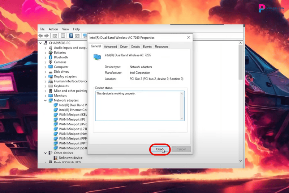Switch to the Advanced tab

(110, 47)
